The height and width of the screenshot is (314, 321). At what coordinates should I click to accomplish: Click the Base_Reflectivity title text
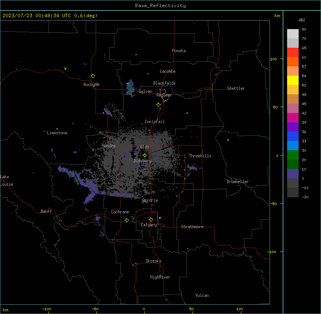(160, 6)
